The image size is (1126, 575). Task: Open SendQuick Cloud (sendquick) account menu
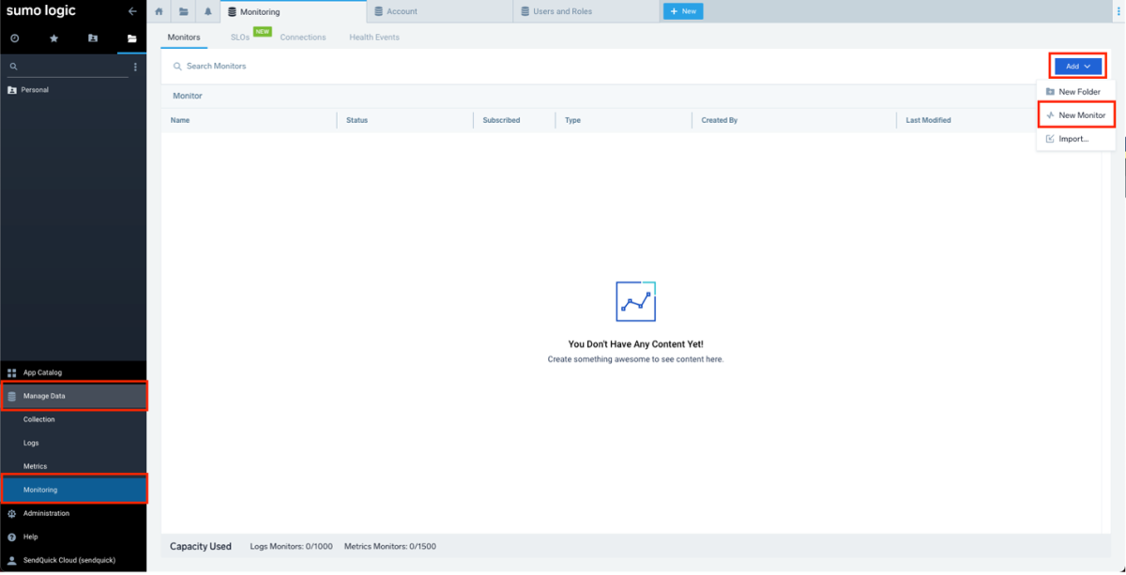click(73, 560)
